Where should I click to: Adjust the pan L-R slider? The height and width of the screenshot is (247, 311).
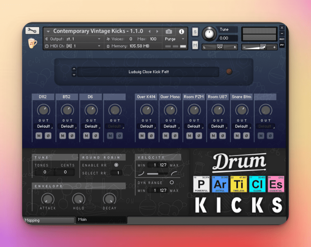tap(220, 47)
